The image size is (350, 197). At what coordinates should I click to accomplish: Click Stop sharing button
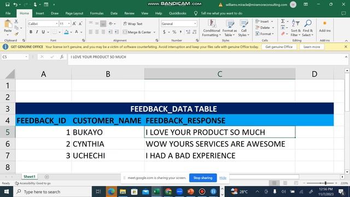click(203, 178)
